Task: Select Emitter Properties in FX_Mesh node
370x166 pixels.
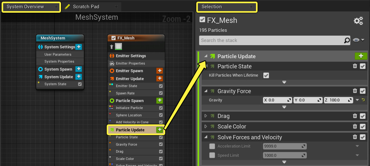Action: point(130,63)
